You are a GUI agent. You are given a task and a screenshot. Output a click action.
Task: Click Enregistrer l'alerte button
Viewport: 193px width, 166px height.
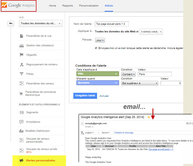(85, 96)
